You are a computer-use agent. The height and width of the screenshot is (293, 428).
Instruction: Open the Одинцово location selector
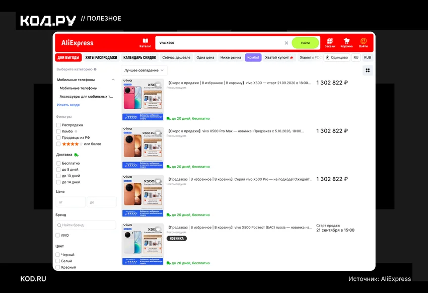[x=337, y=57]
